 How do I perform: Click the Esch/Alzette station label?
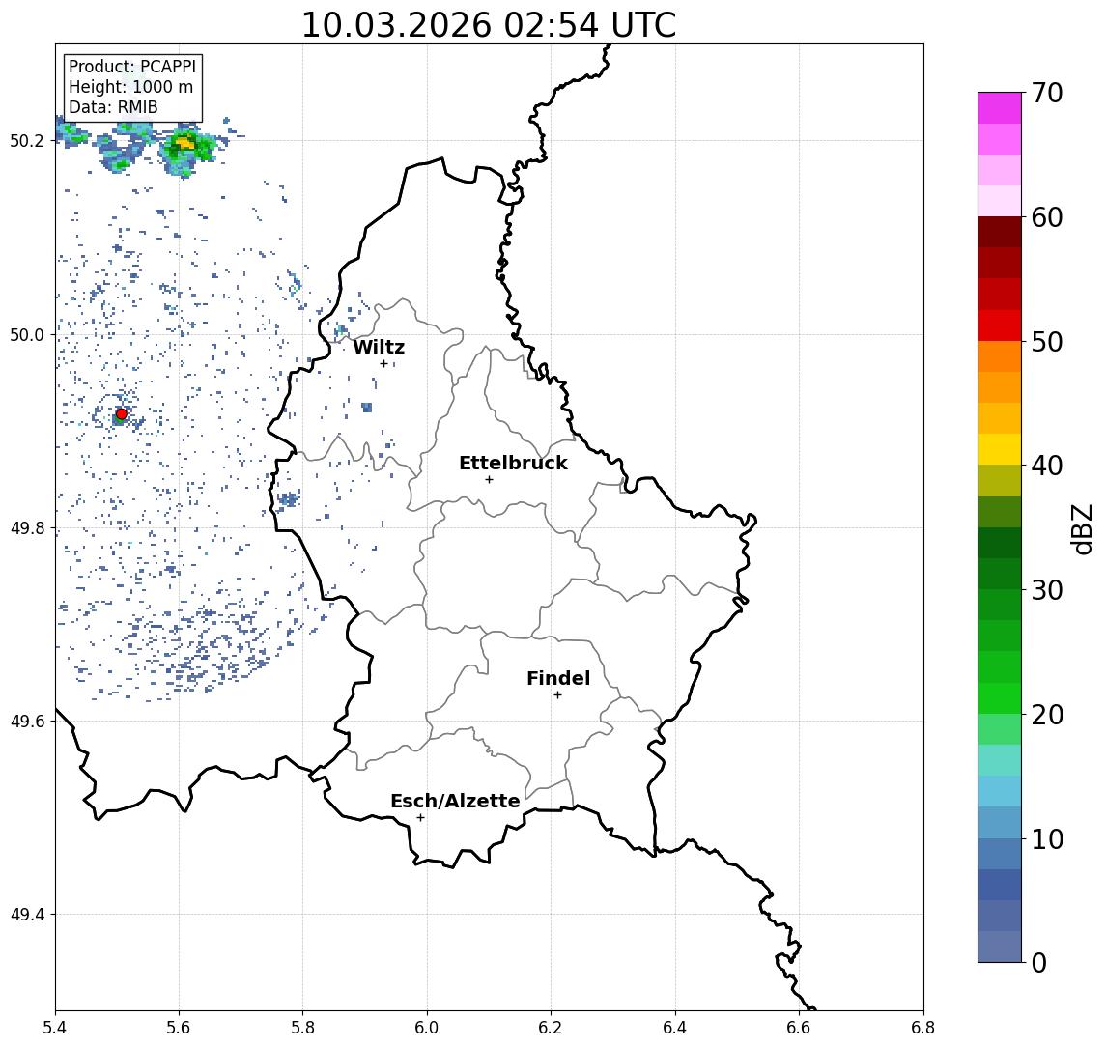pyautogui.click(x=455, y=801)
